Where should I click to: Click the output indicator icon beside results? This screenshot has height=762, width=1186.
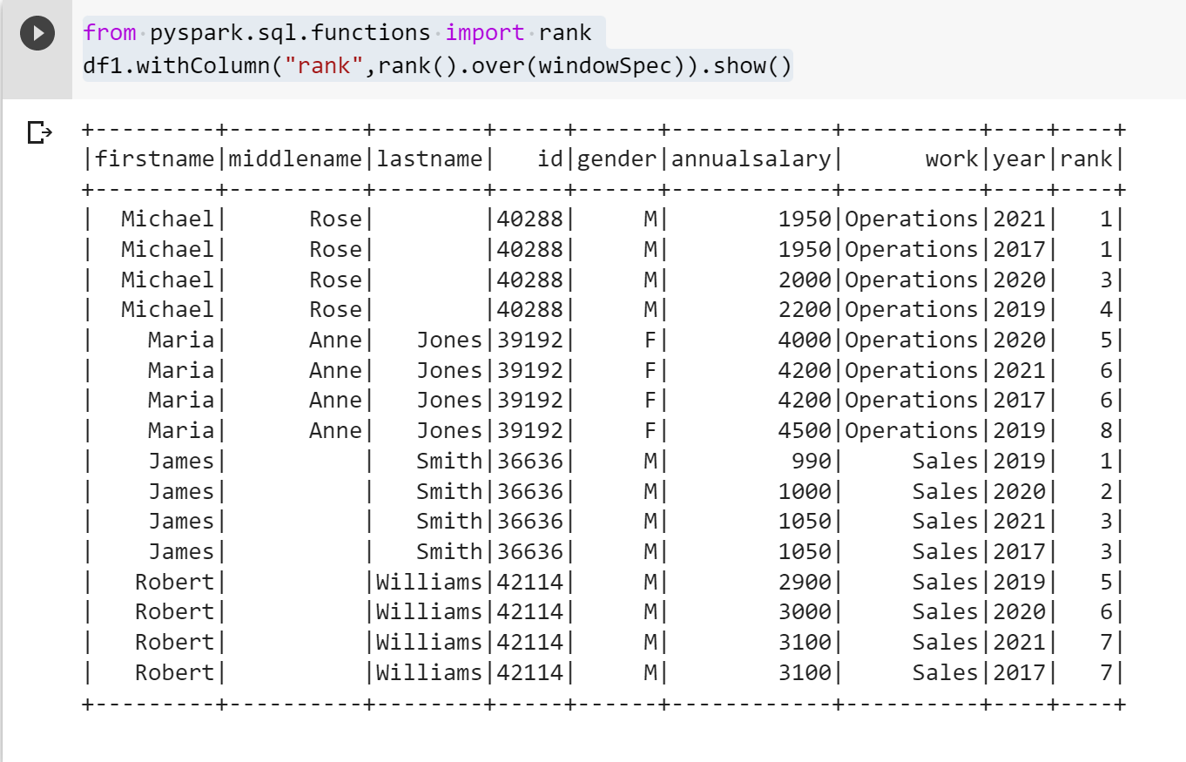[37, 132]
